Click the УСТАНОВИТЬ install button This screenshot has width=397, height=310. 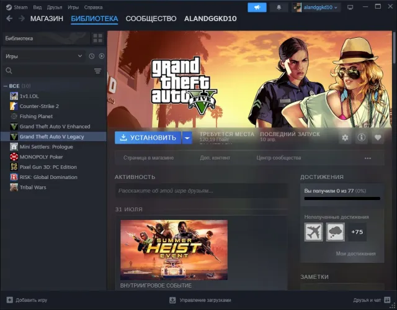point(148,138)
